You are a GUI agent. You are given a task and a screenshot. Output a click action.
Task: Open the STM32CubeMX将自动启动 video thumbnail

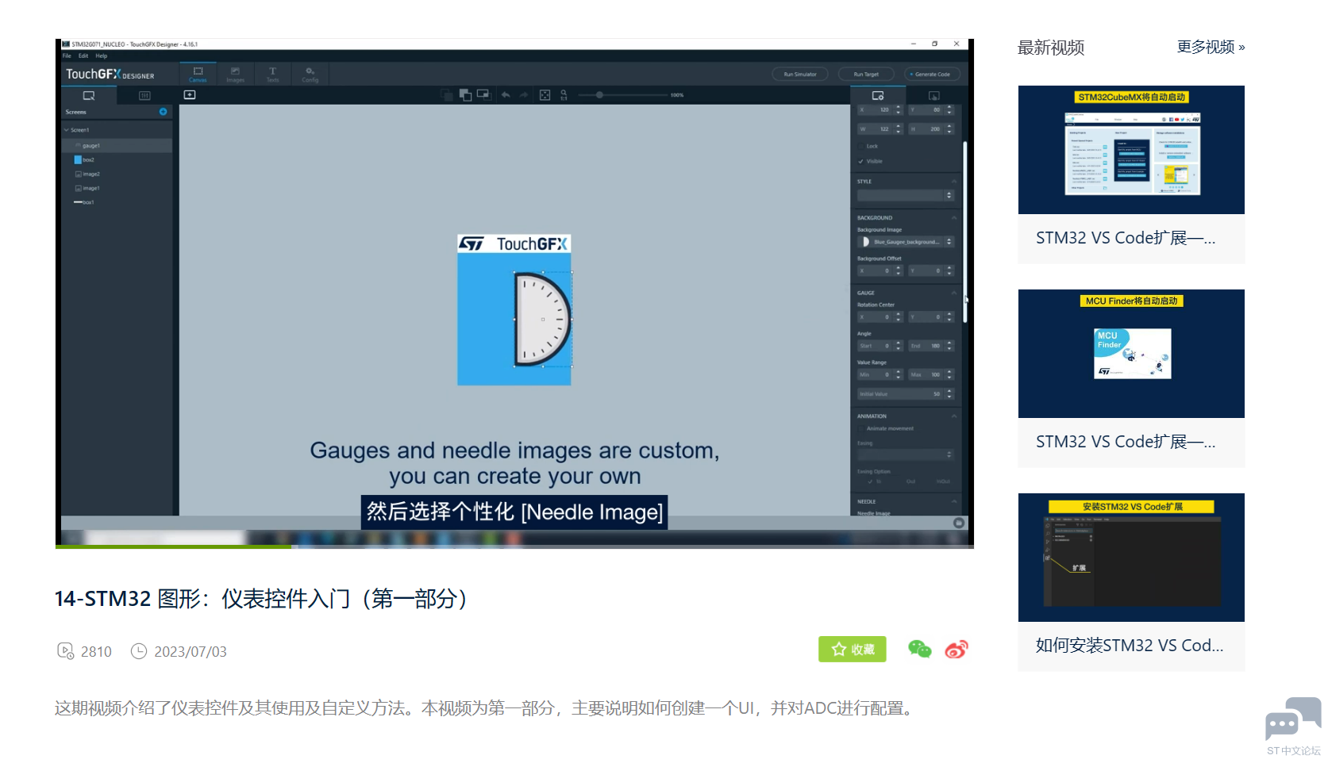(1131, 150)
